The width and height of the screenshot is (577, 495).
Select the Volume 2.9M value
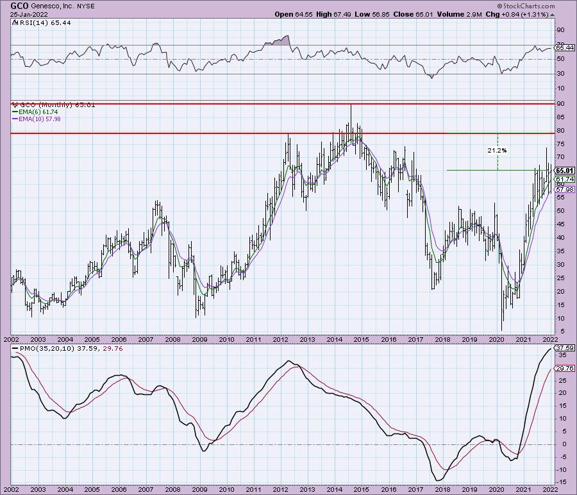(459, 14)
